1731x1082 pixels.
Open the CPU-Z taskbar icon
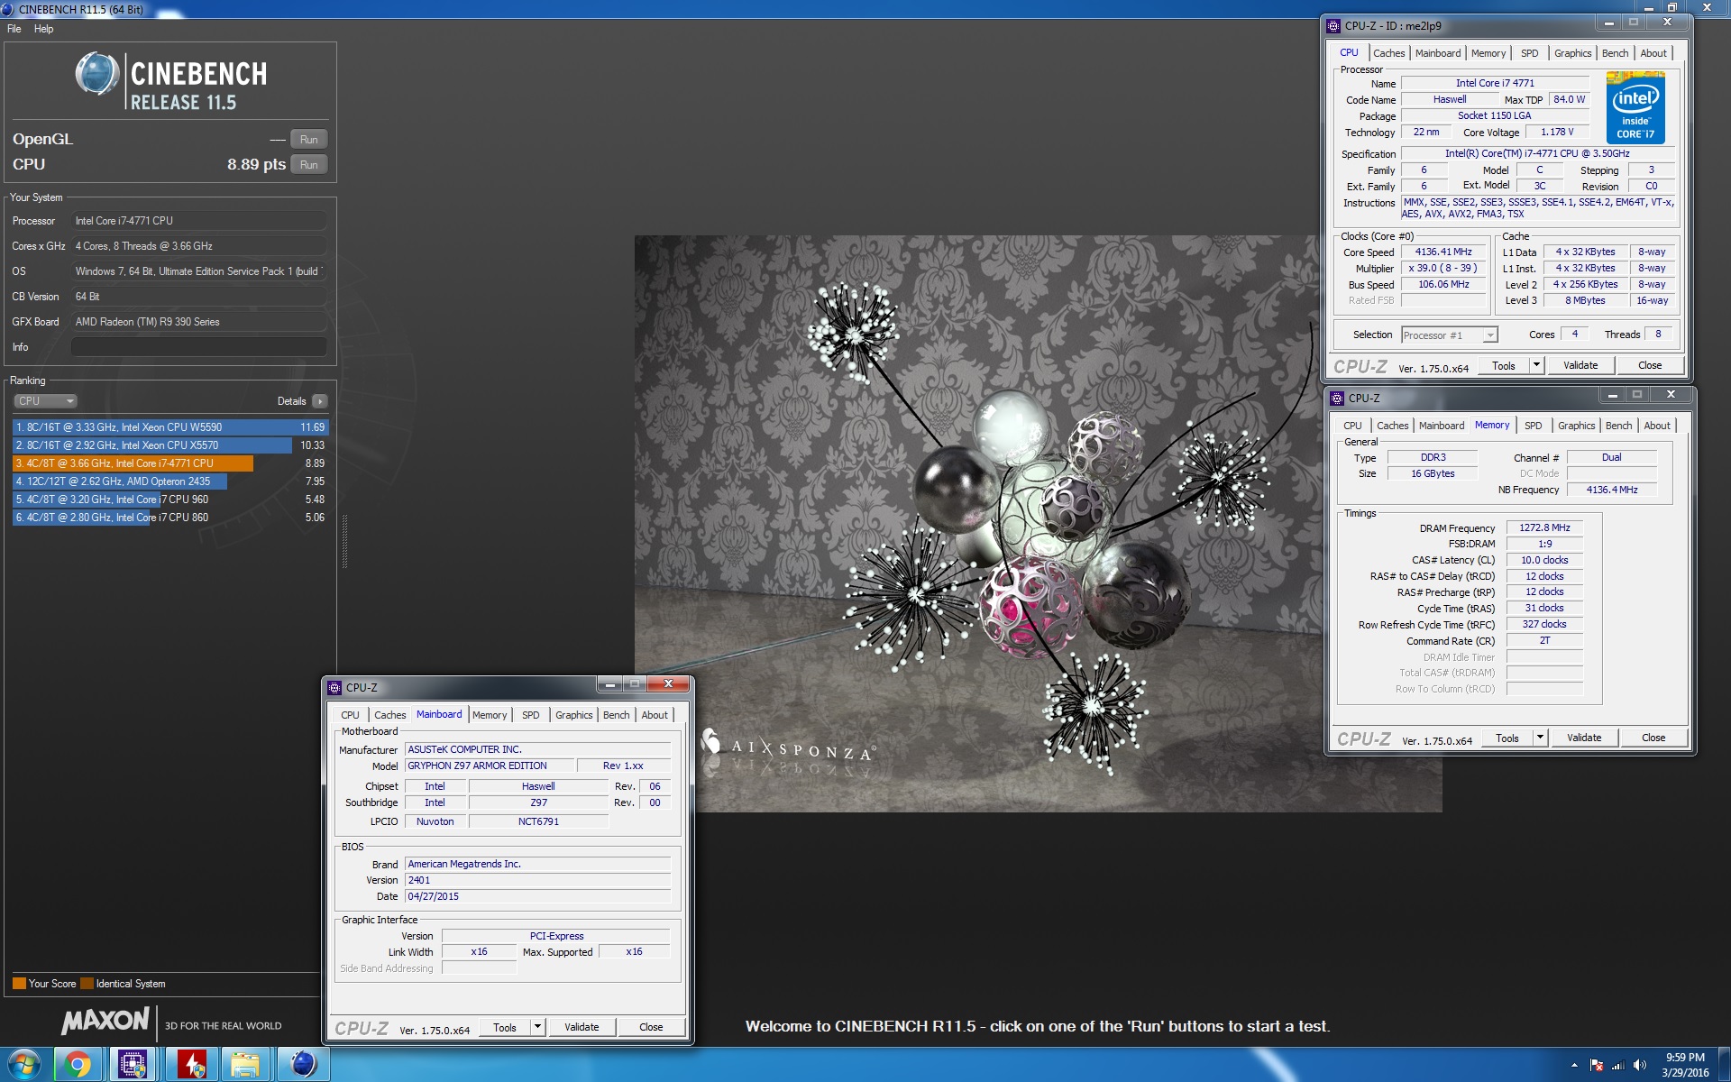coord(133,1065)
